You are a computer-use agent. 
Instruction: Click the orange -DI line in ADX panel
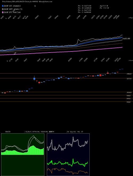67,171
